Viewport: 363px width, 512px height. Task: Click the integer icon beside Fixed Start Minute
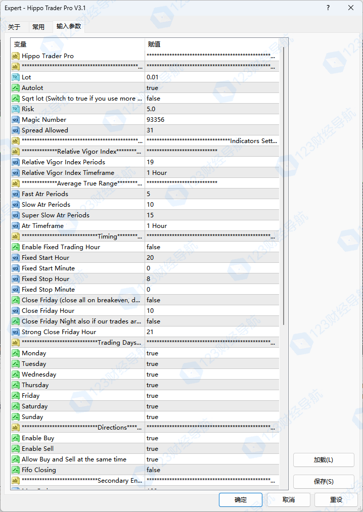15,268
